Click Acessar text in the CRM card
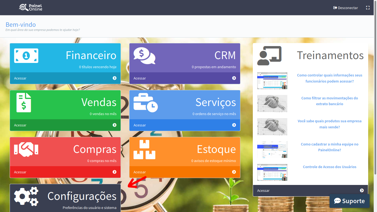Image resolution: width=377 pixels, height=212 pixels. point(140,78)
